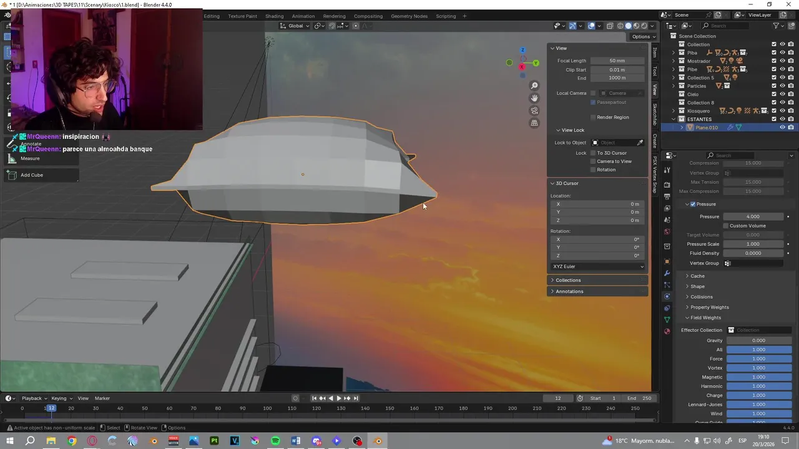Toggle X-ray mode in viewport header
This screenshot has width=799, height=449.
click(609, 26)
